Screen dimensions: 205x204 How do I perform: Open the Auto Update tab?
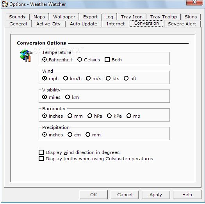(x=84, y=24)
